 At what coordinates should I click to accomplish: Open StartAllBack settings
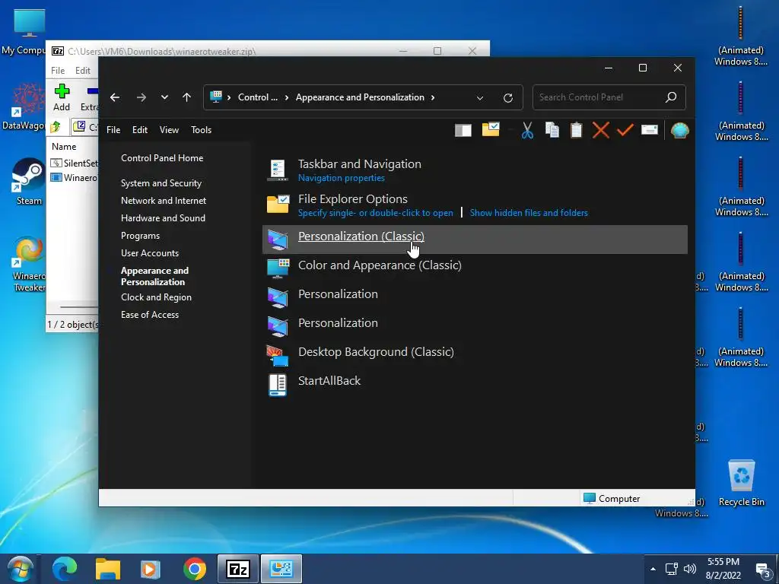coord(329,380)
